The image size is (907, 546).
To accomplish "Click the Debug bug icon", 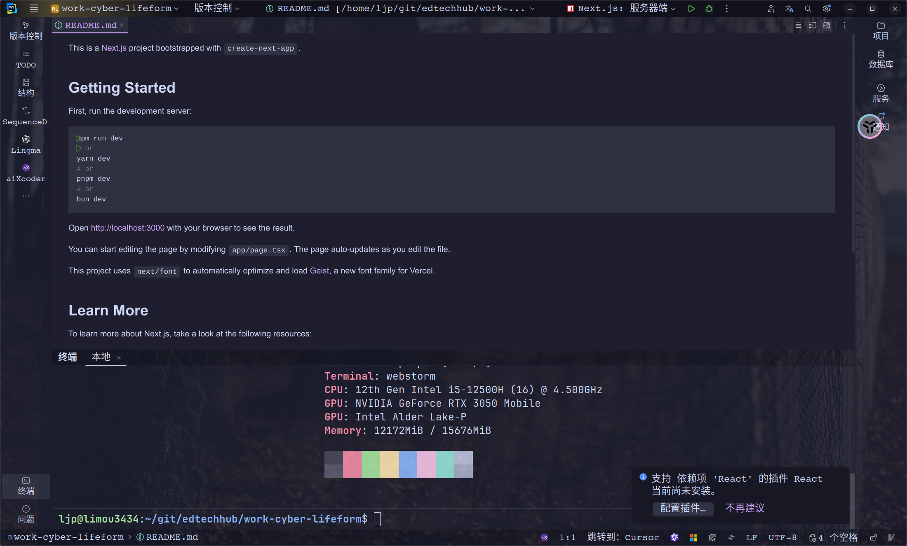I will click(709, 9).
